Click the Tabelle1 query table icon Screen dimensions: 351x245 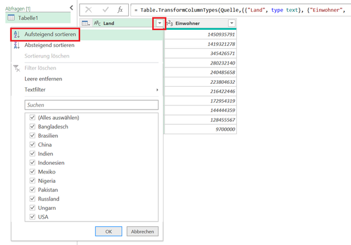coord(11,18)
